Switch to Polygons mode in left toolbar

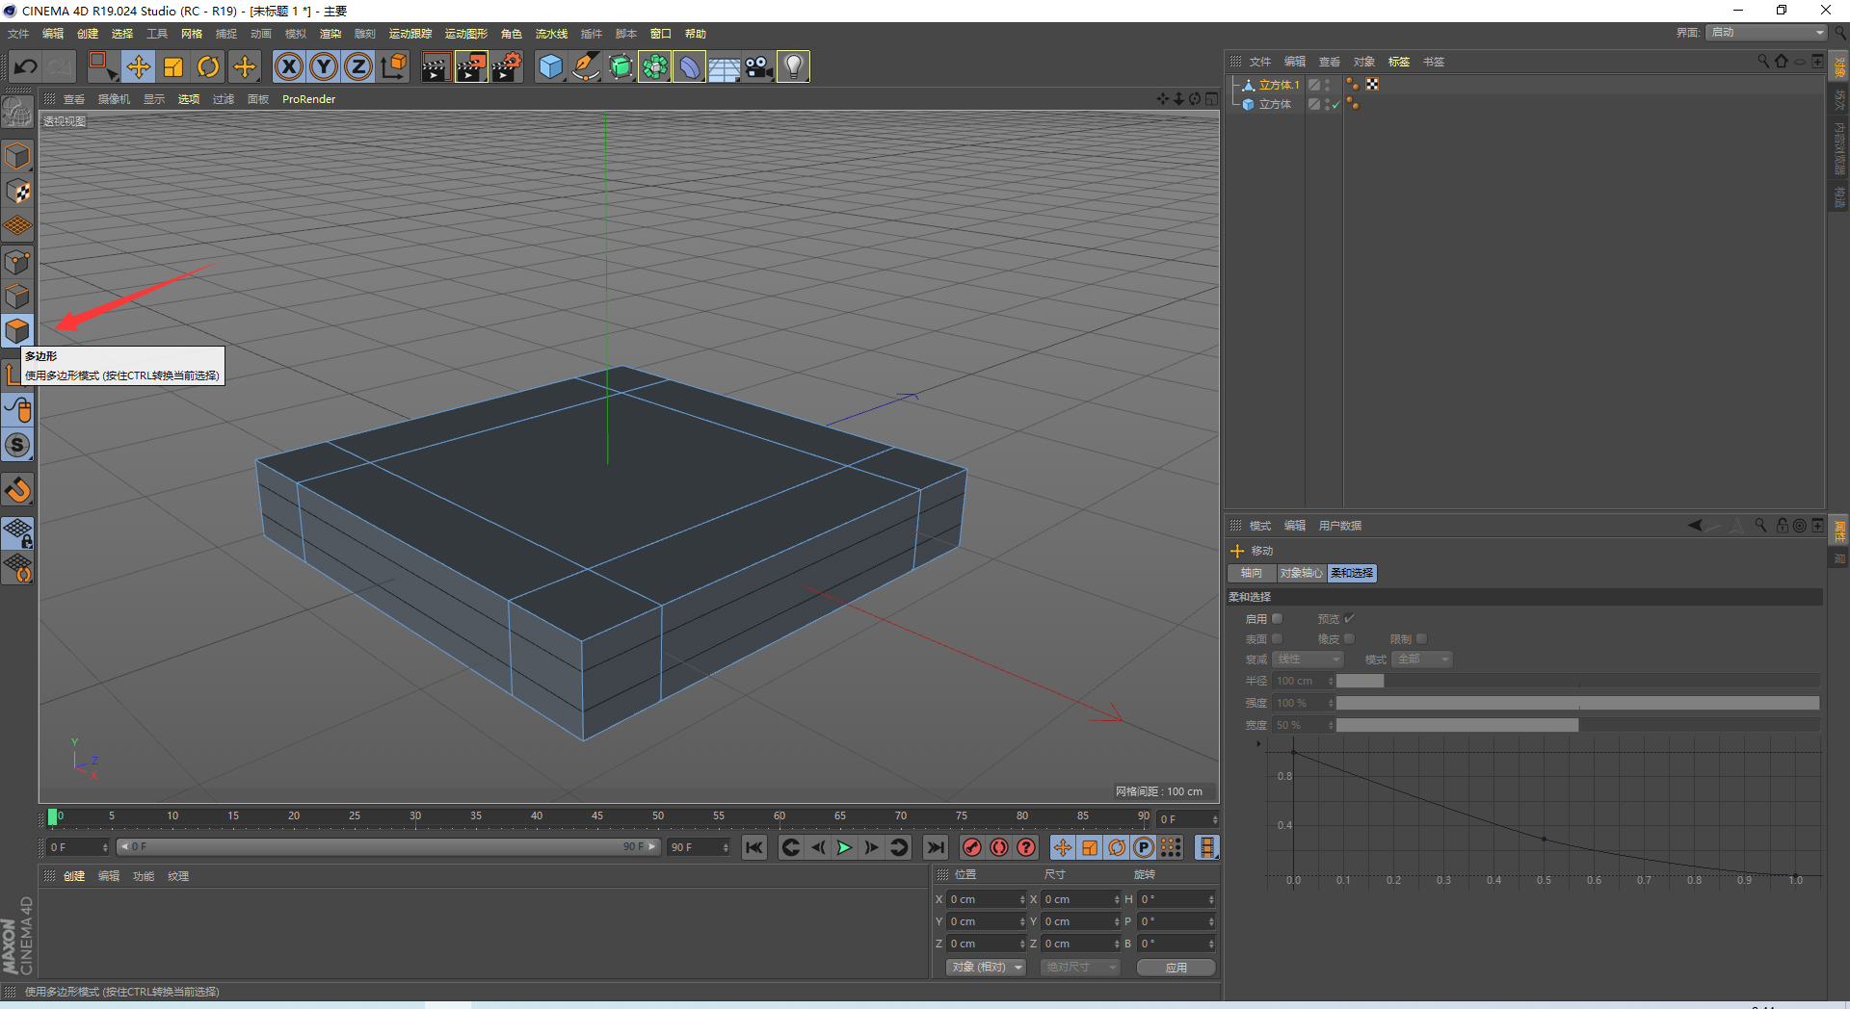17,331
